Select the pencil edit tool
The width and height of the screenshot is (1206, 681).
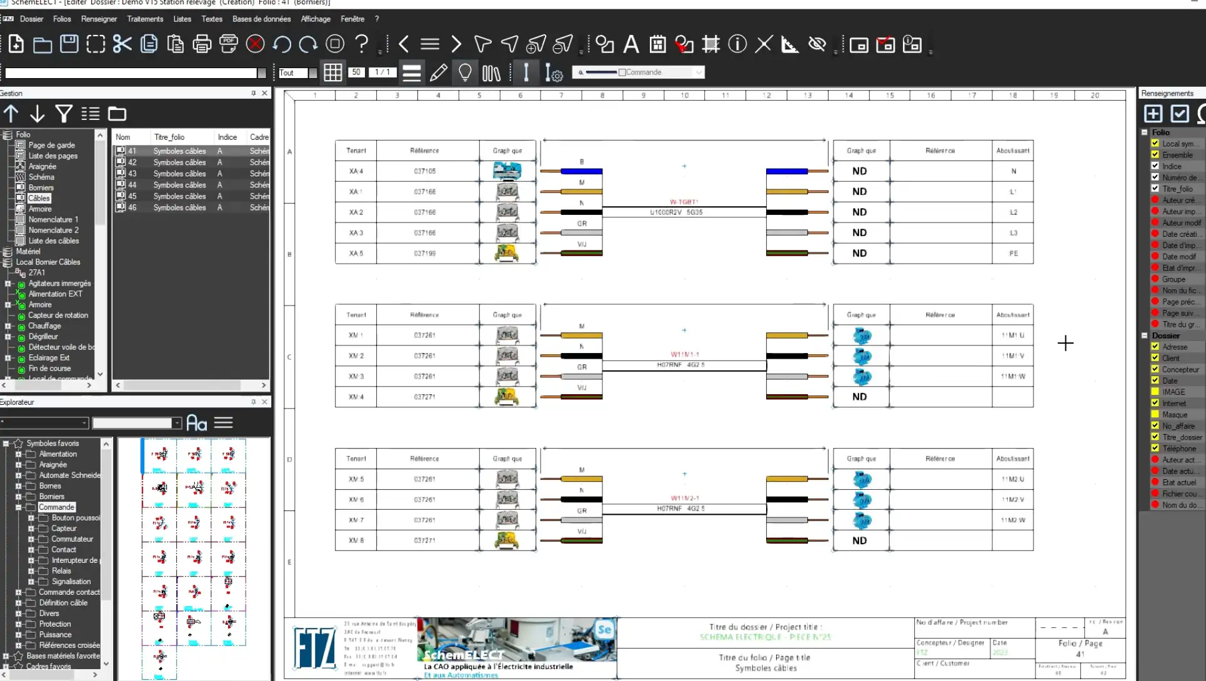439,73
